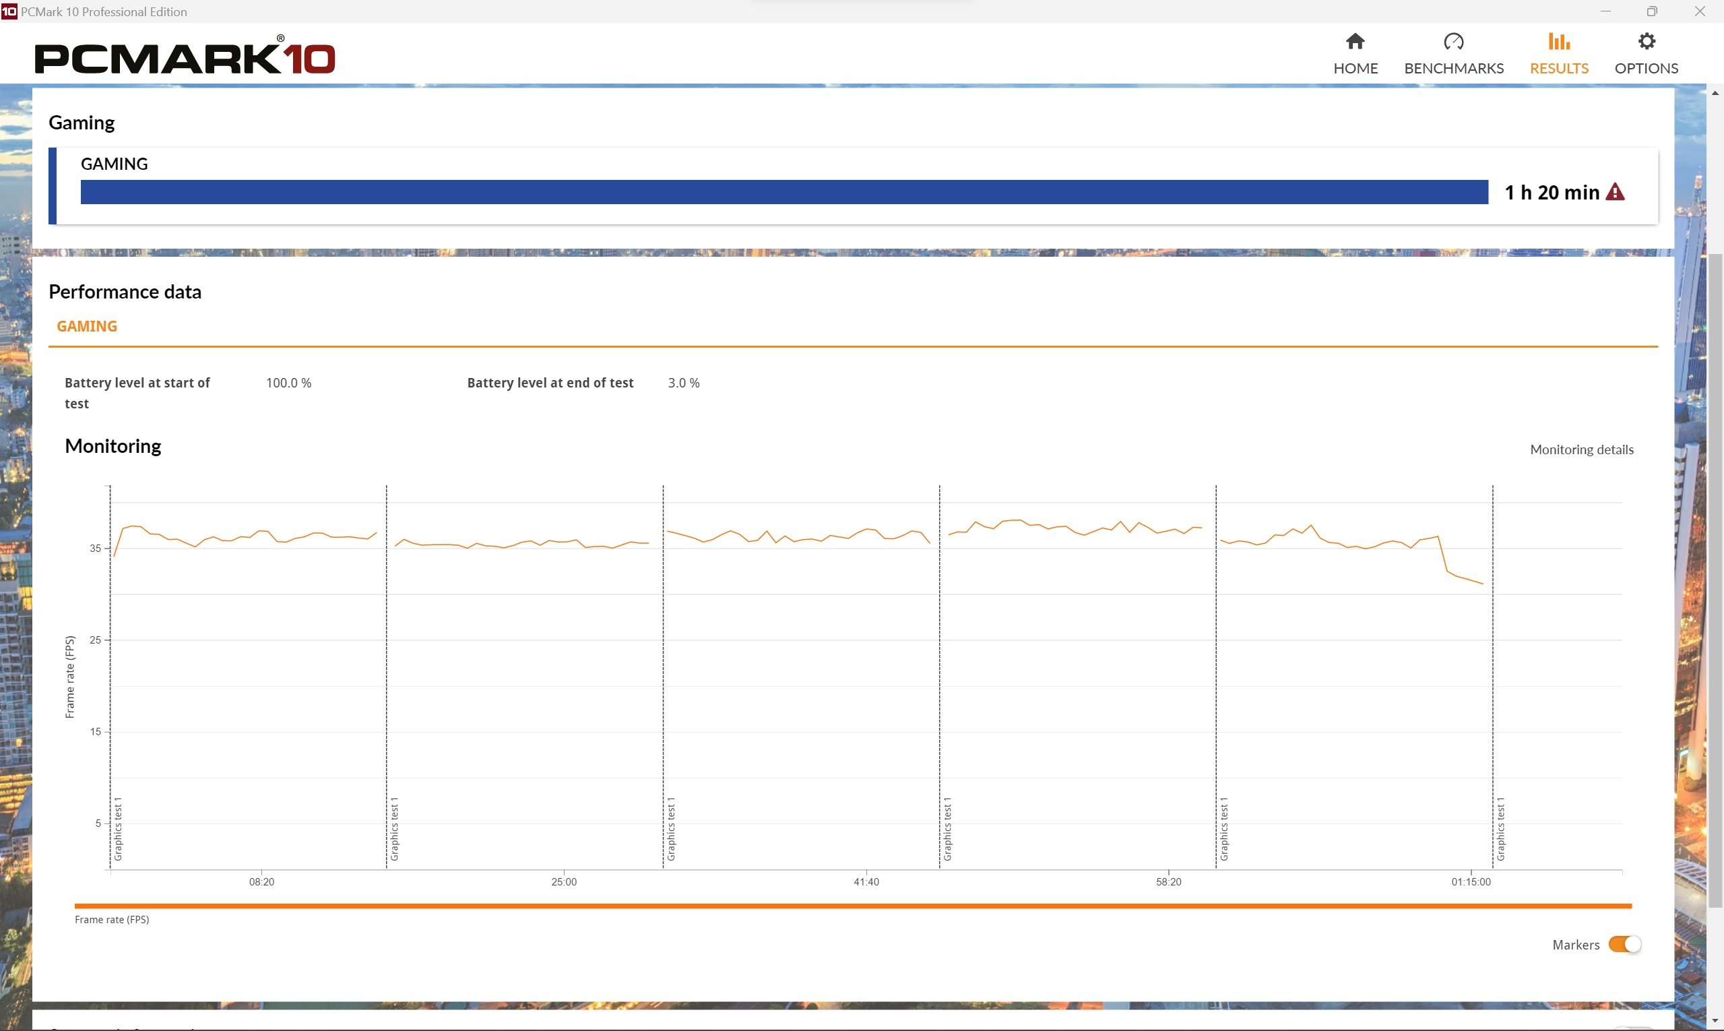Click the 25:00 time axis label

pyautogui.click(x=563, y=881)
